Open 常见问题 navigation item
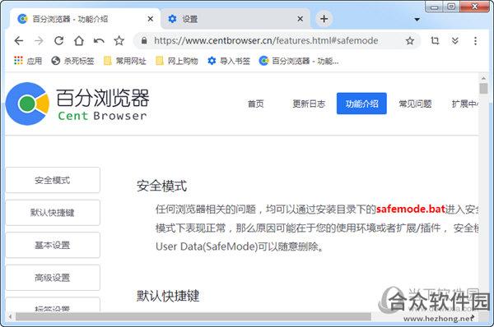Image resolution: width=494 pixels, height=327 pixels. [415, 104]
